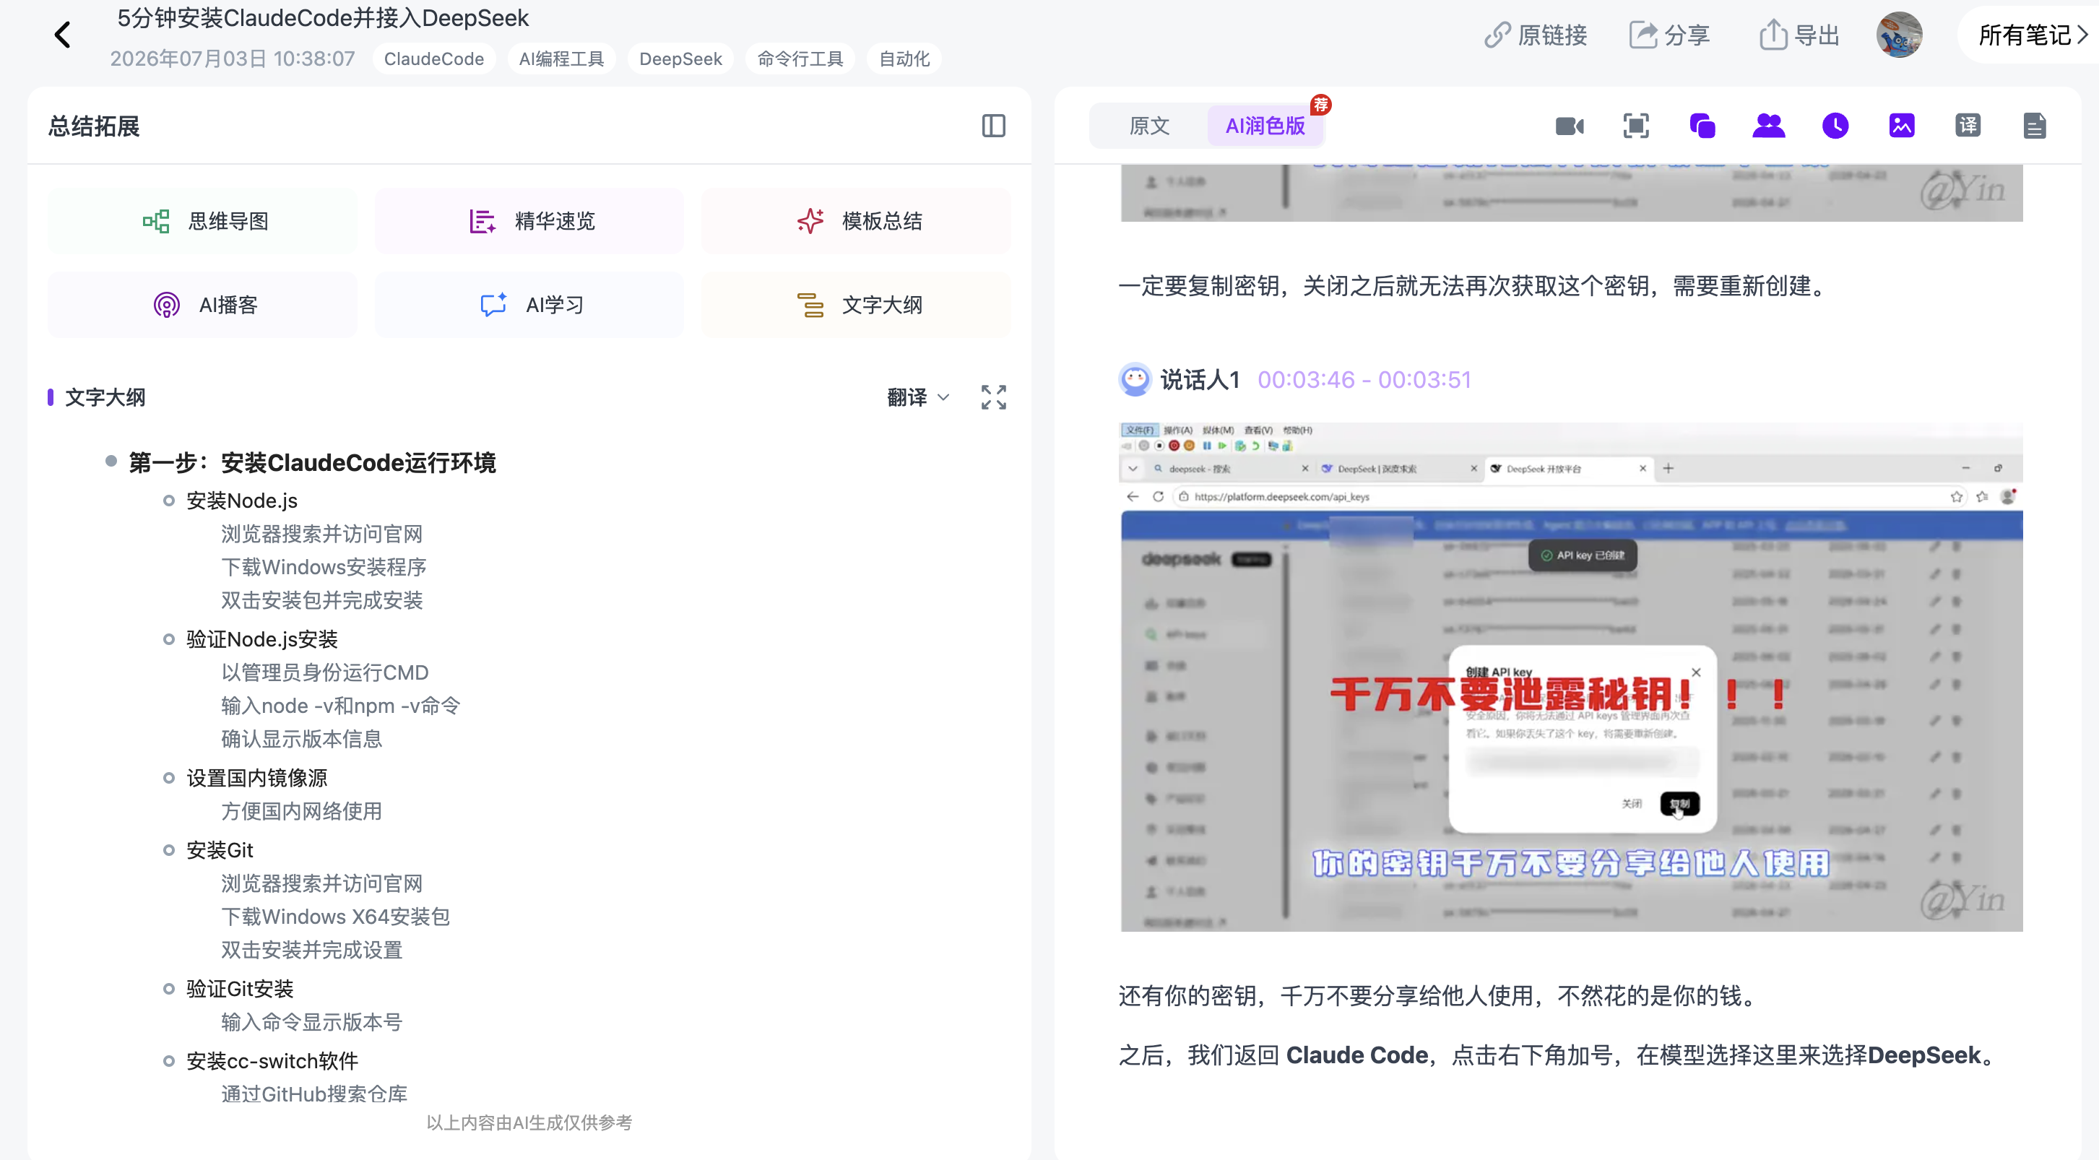Select outline item 安装cc-switch软件
The width and height of the screenshot is (2099, 1160).
(x=272, y=1060)
